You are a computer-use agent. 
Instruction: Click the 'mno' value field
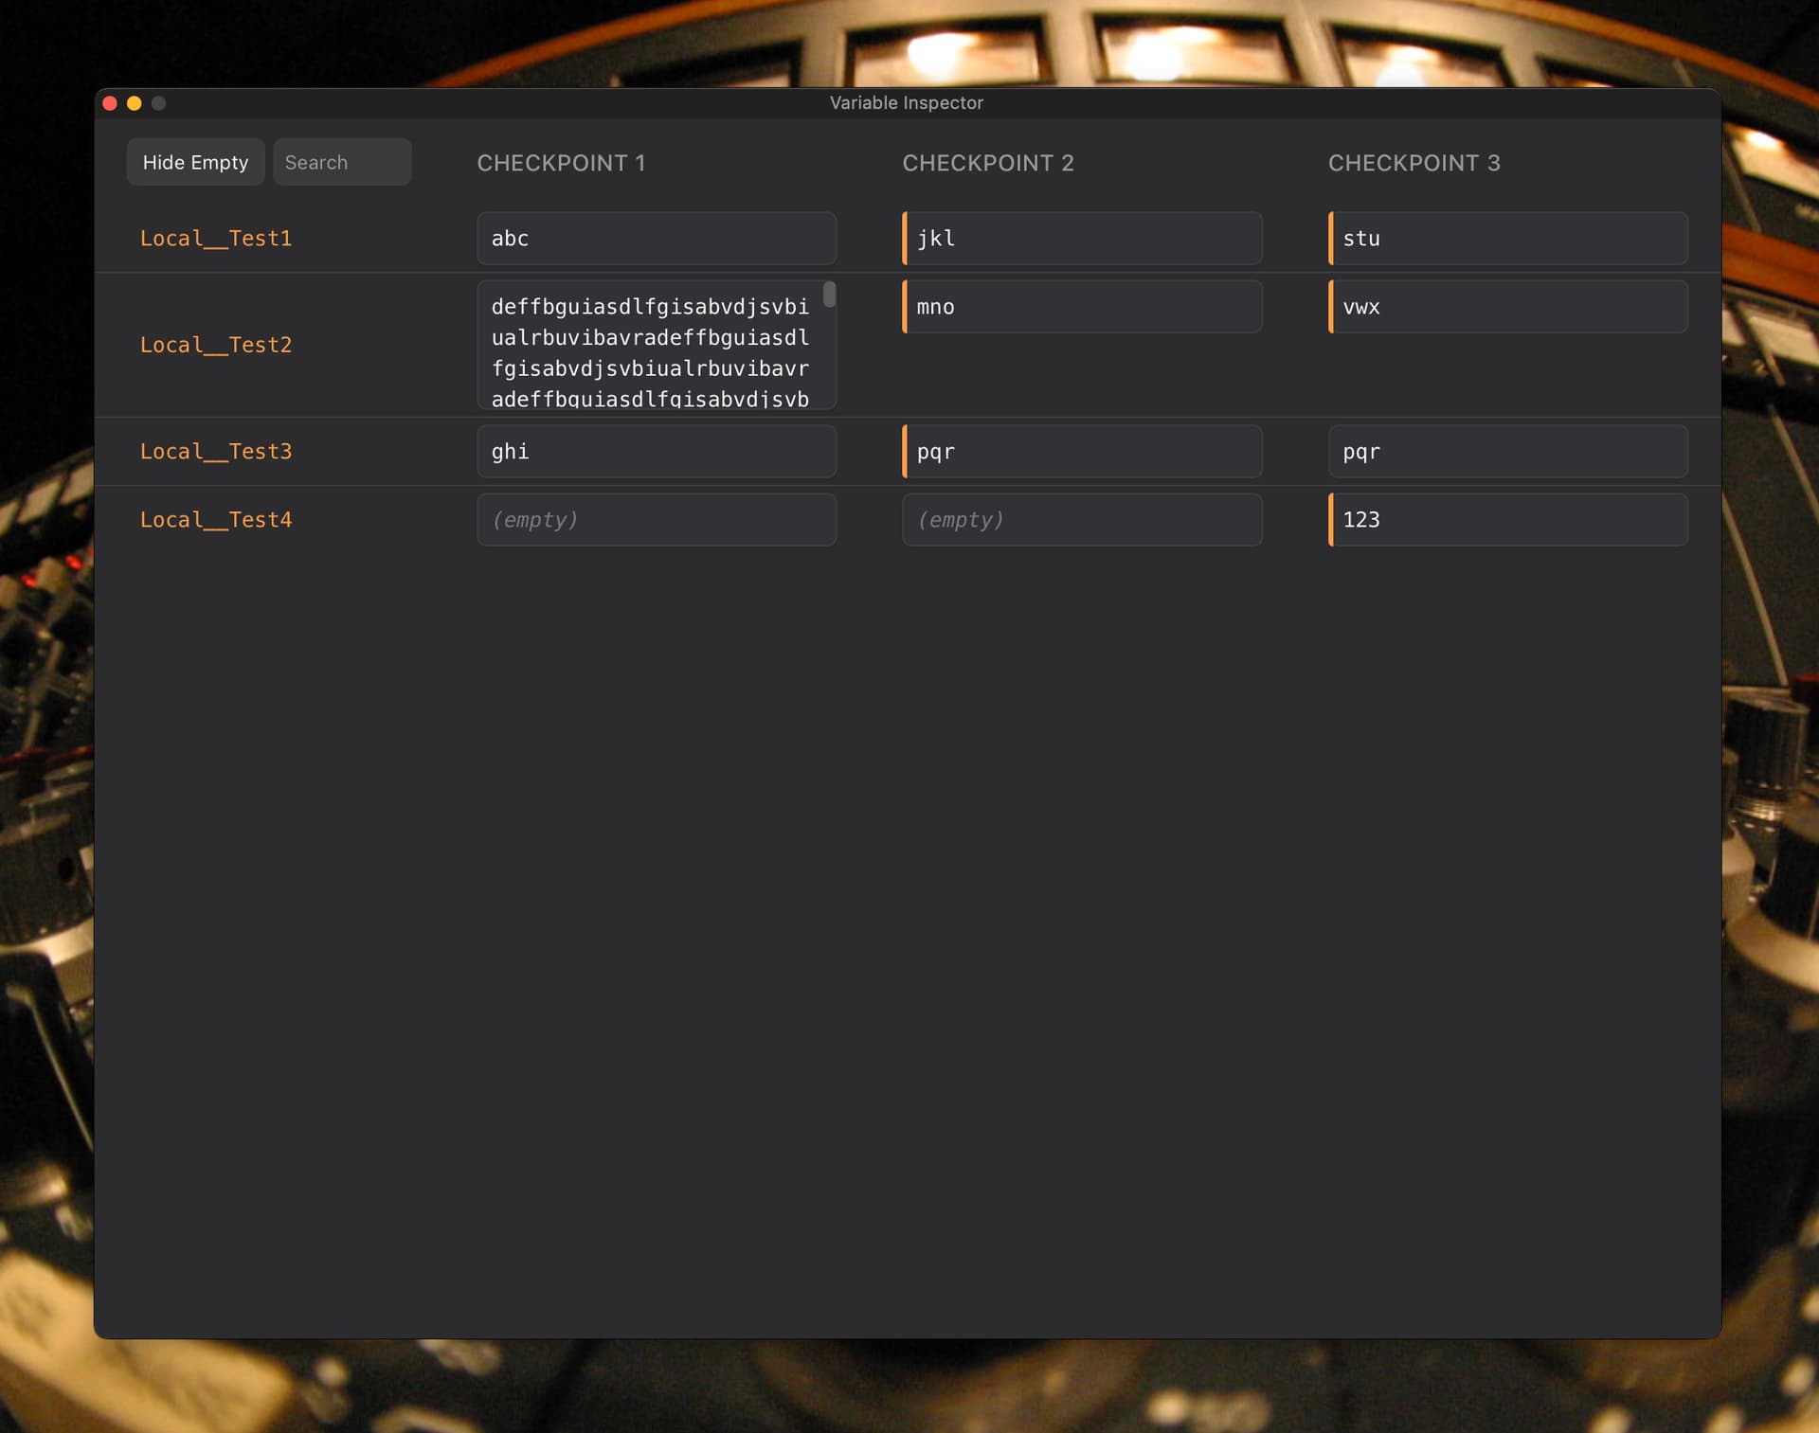coord(1082,307)
